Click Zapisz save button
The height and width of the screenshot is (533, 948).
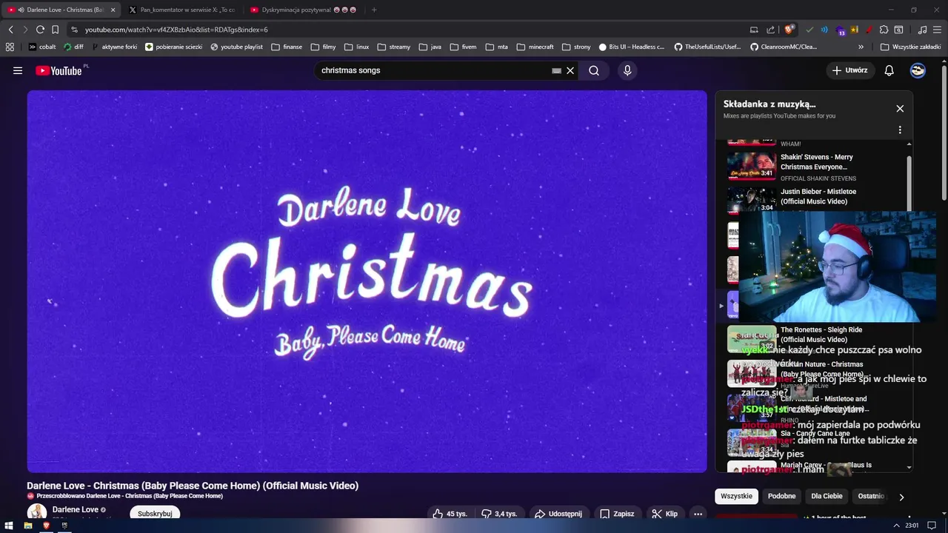[616, 514]
